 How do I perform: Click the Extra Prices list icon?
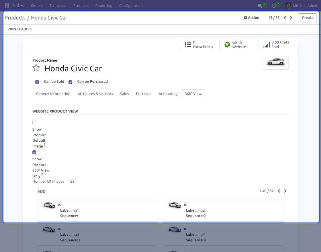188,45
